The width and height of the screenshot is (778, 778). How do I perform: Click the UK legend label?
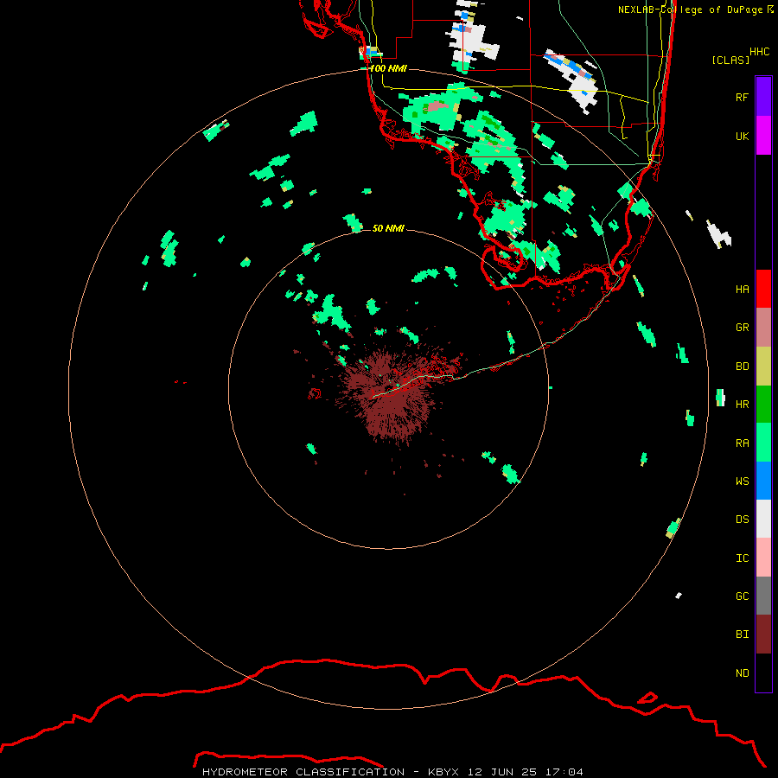tap(742, 136)
